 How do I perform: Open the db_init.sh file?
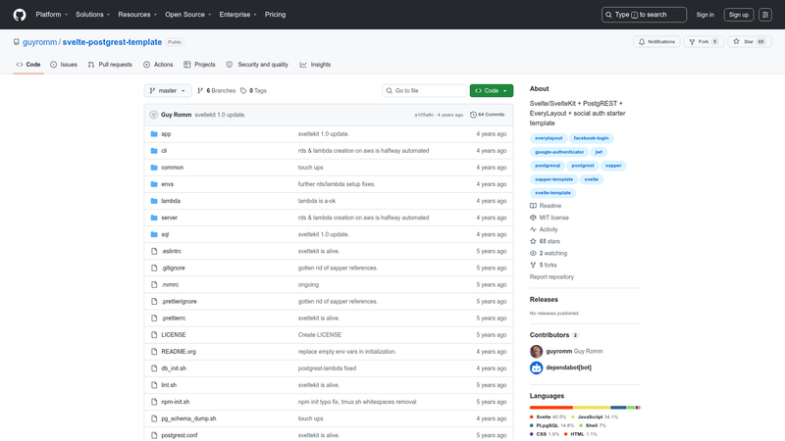[x=174, y=368]
